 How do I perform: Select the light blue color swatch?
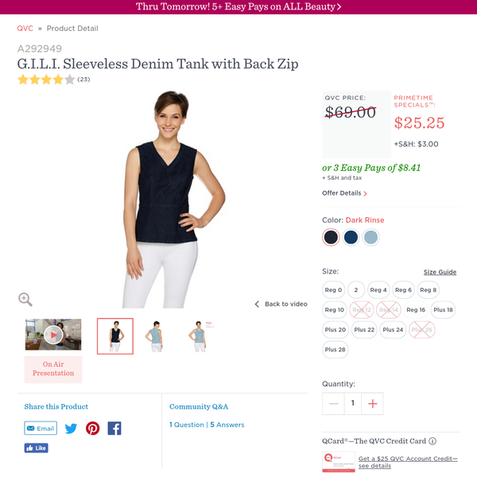[370, 237]
